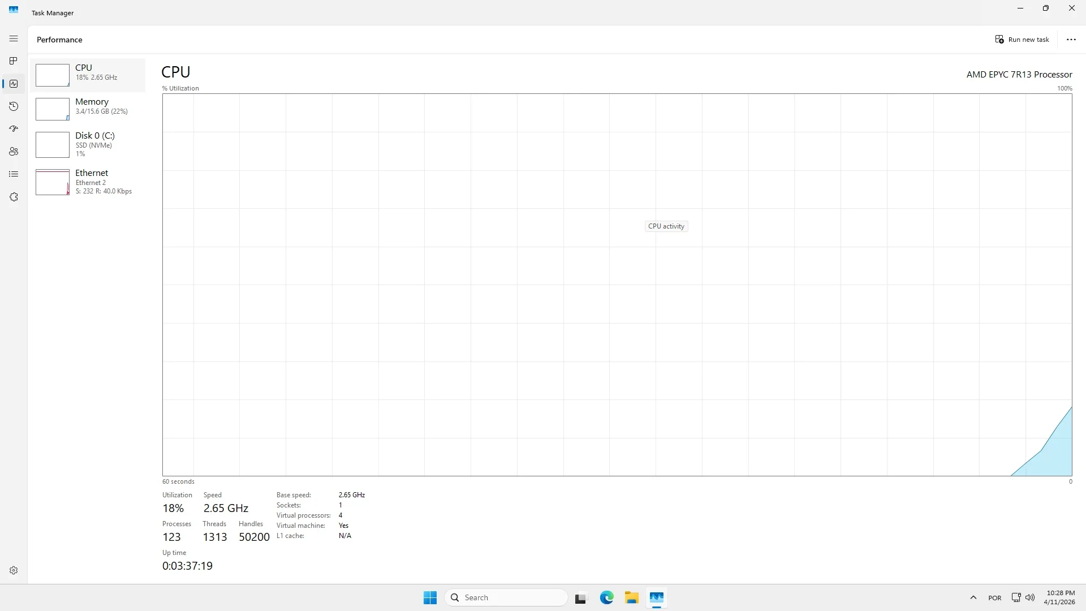Click the Memory mini graph thumbnail
This screenshot has height=611, width=1086.
click(53, 109)
